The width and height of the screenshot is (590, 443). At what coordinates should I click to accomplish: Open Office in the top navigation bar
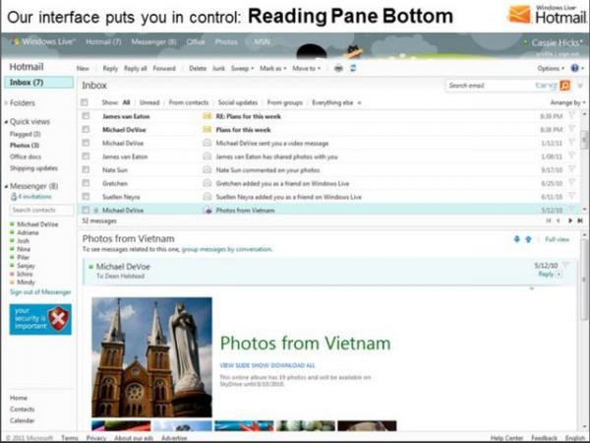(196, 41)
